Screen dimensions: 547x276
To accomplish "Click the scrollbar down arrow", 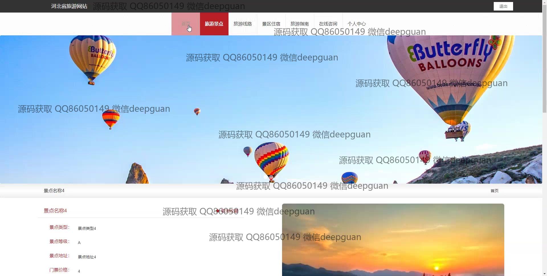I will point(544,274).
